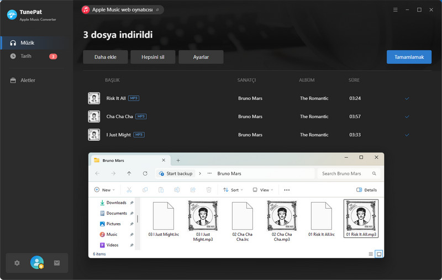
Task: Switch Explorer to large thumbnails view
Action: 379,253
